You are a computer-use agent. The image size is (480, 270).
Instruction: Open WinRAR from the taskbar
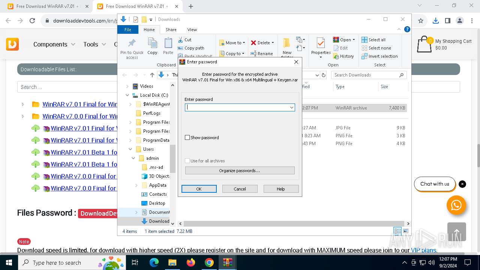227,262
